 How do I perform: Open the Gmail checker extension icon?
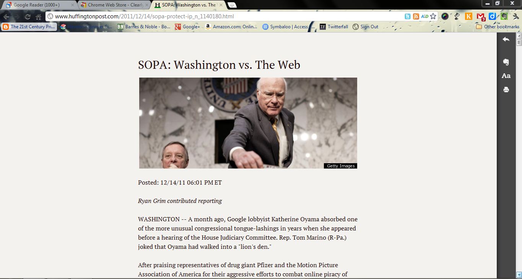point(481,16)
